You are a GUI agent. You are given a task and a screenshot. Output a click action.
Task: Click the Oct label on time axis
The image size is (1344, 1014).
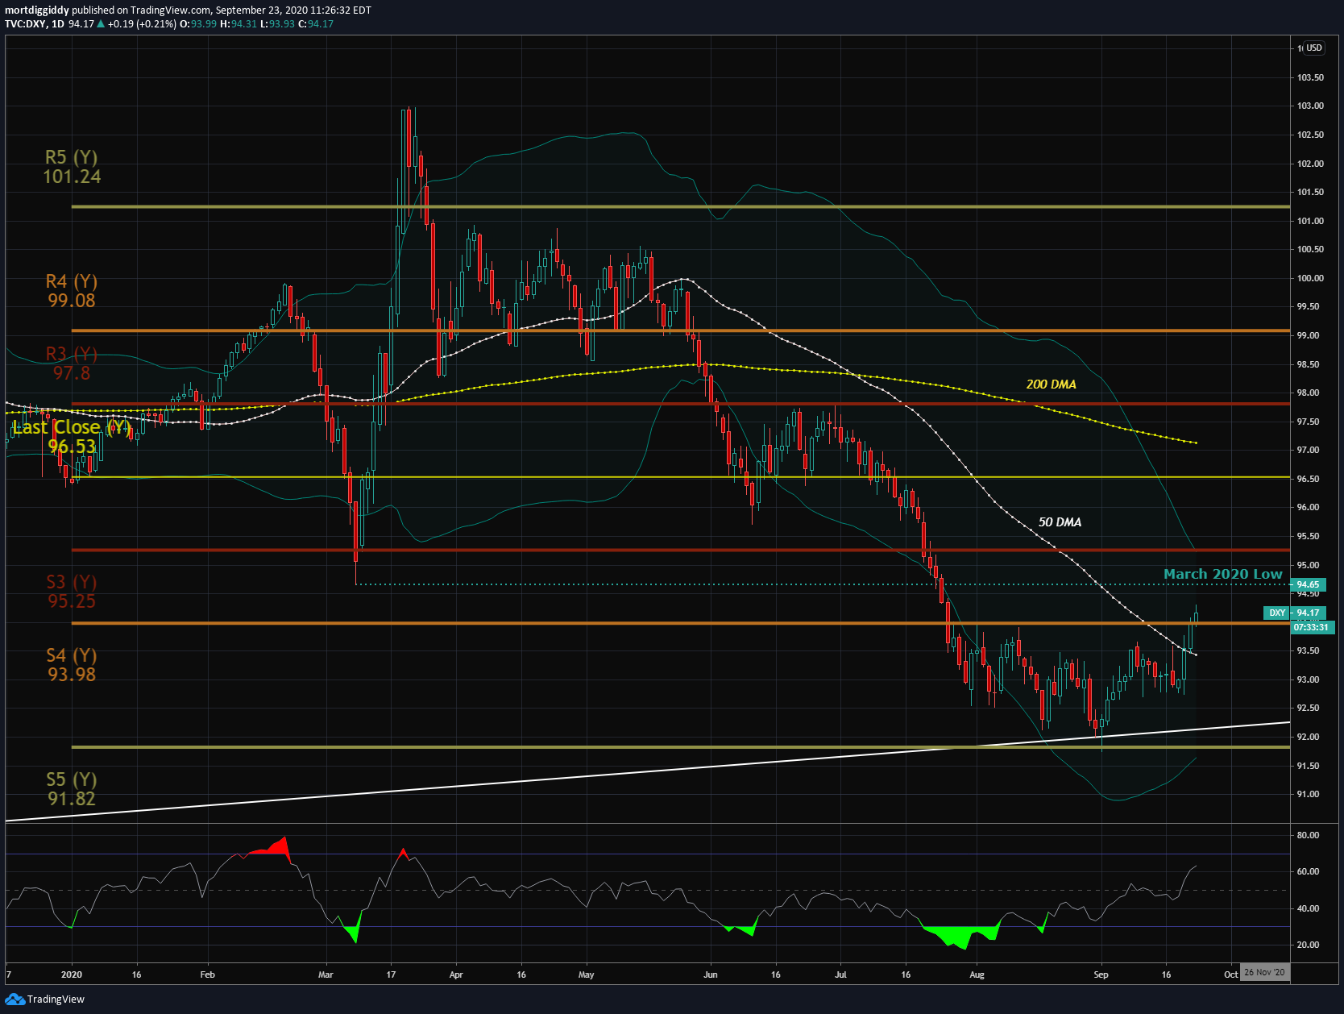pos(1230,975)
